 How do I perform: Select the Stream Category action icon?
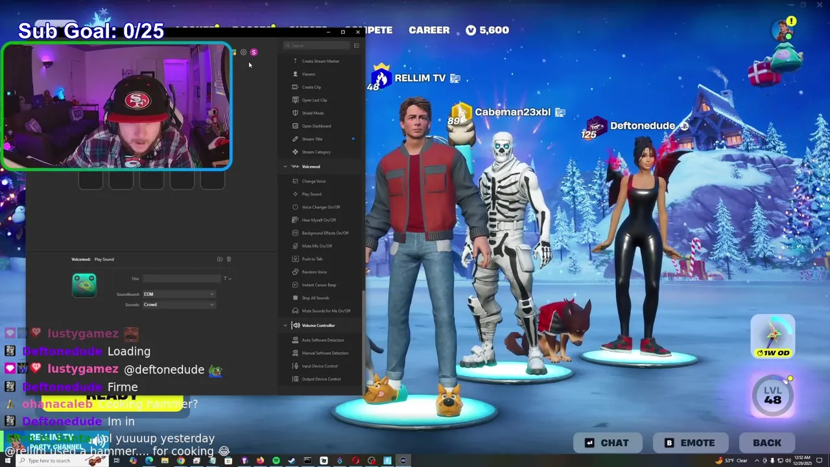295,152
